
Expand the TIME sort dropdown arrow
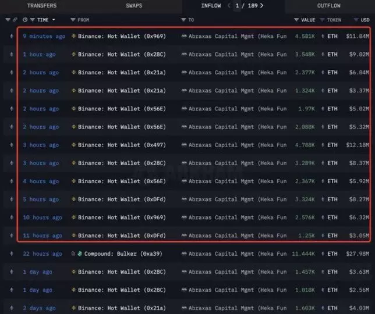coord(54,20)
